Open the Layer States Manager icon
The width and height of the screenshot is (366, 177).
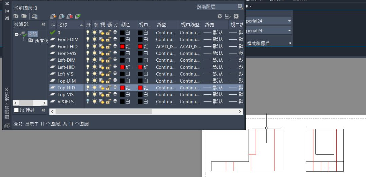(35, 16)
